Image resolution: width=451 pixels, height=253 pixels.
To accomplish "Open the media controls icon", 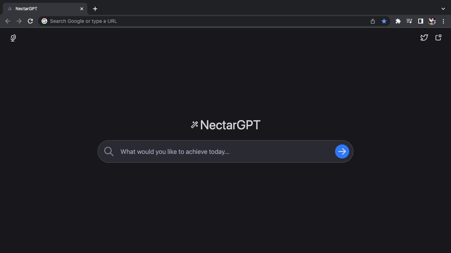I will pyautogui.click(x=409, y=21).
